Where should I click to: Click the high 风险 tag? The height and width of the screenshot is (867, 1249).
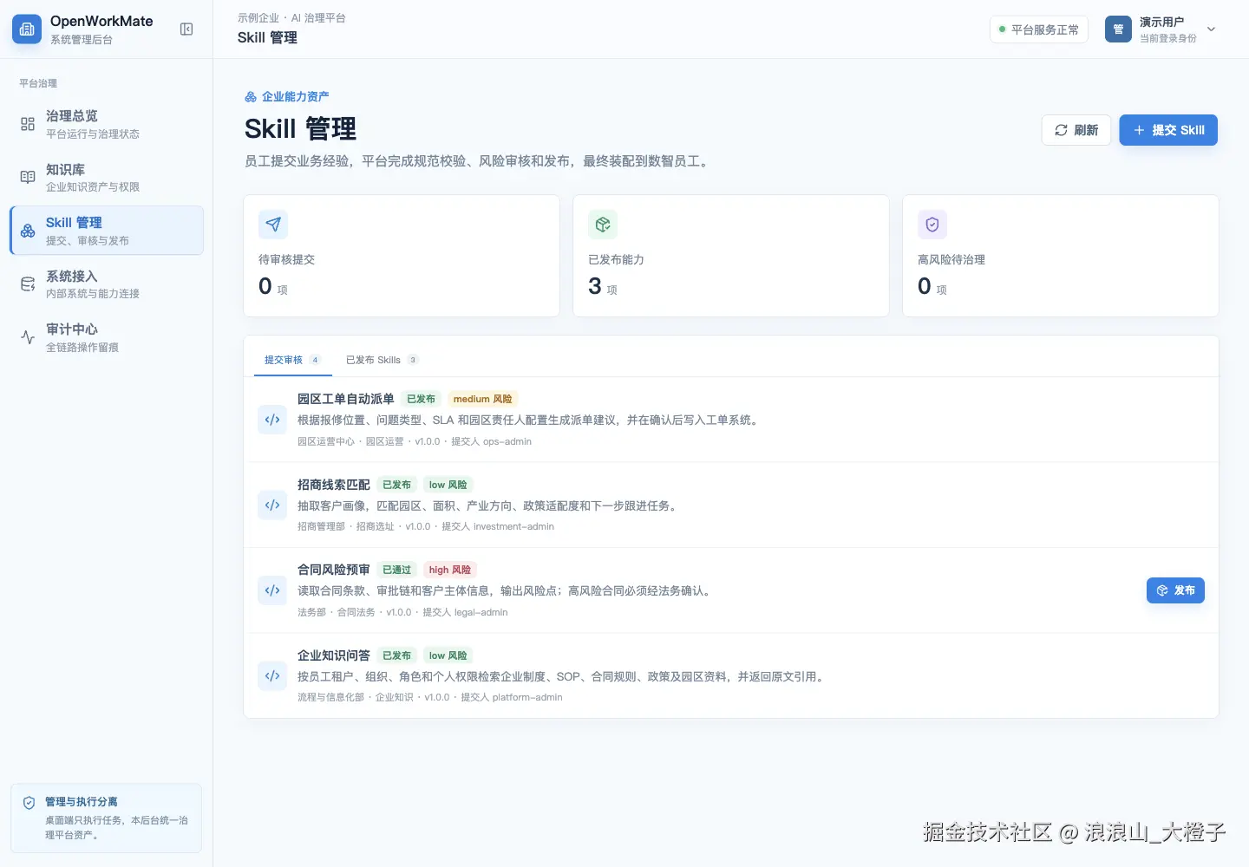click(450, 570)
